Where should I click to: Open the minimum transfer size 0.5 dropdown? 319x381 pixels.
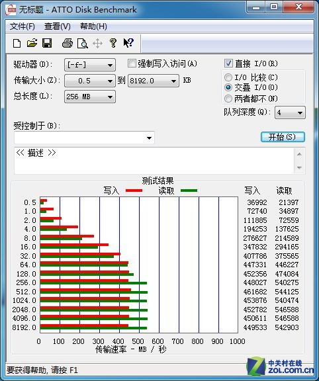click(90, 81)
